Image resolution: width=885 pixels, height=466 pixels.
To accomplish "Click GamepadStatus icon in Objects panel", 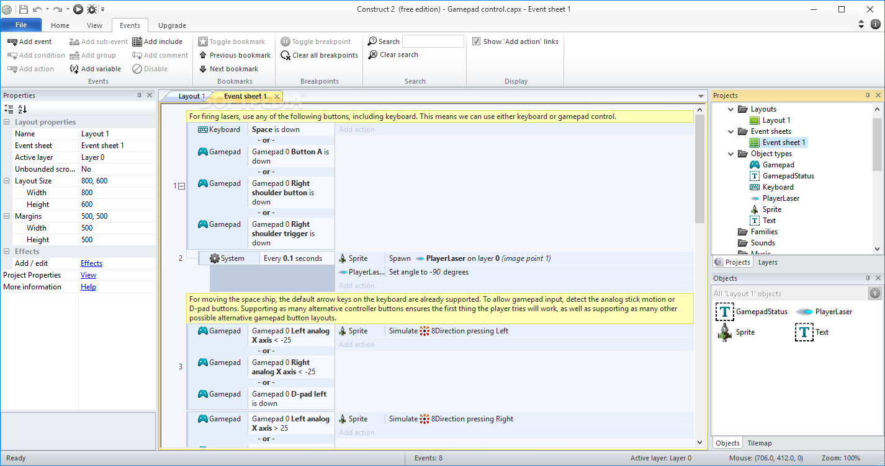I will pyautogui.click(x=725, y=312).
